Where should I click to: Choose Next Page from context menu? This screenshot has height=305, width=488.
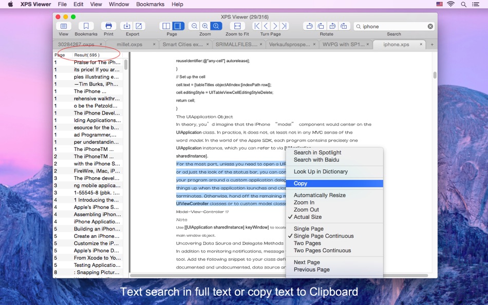tap(334, 262)
